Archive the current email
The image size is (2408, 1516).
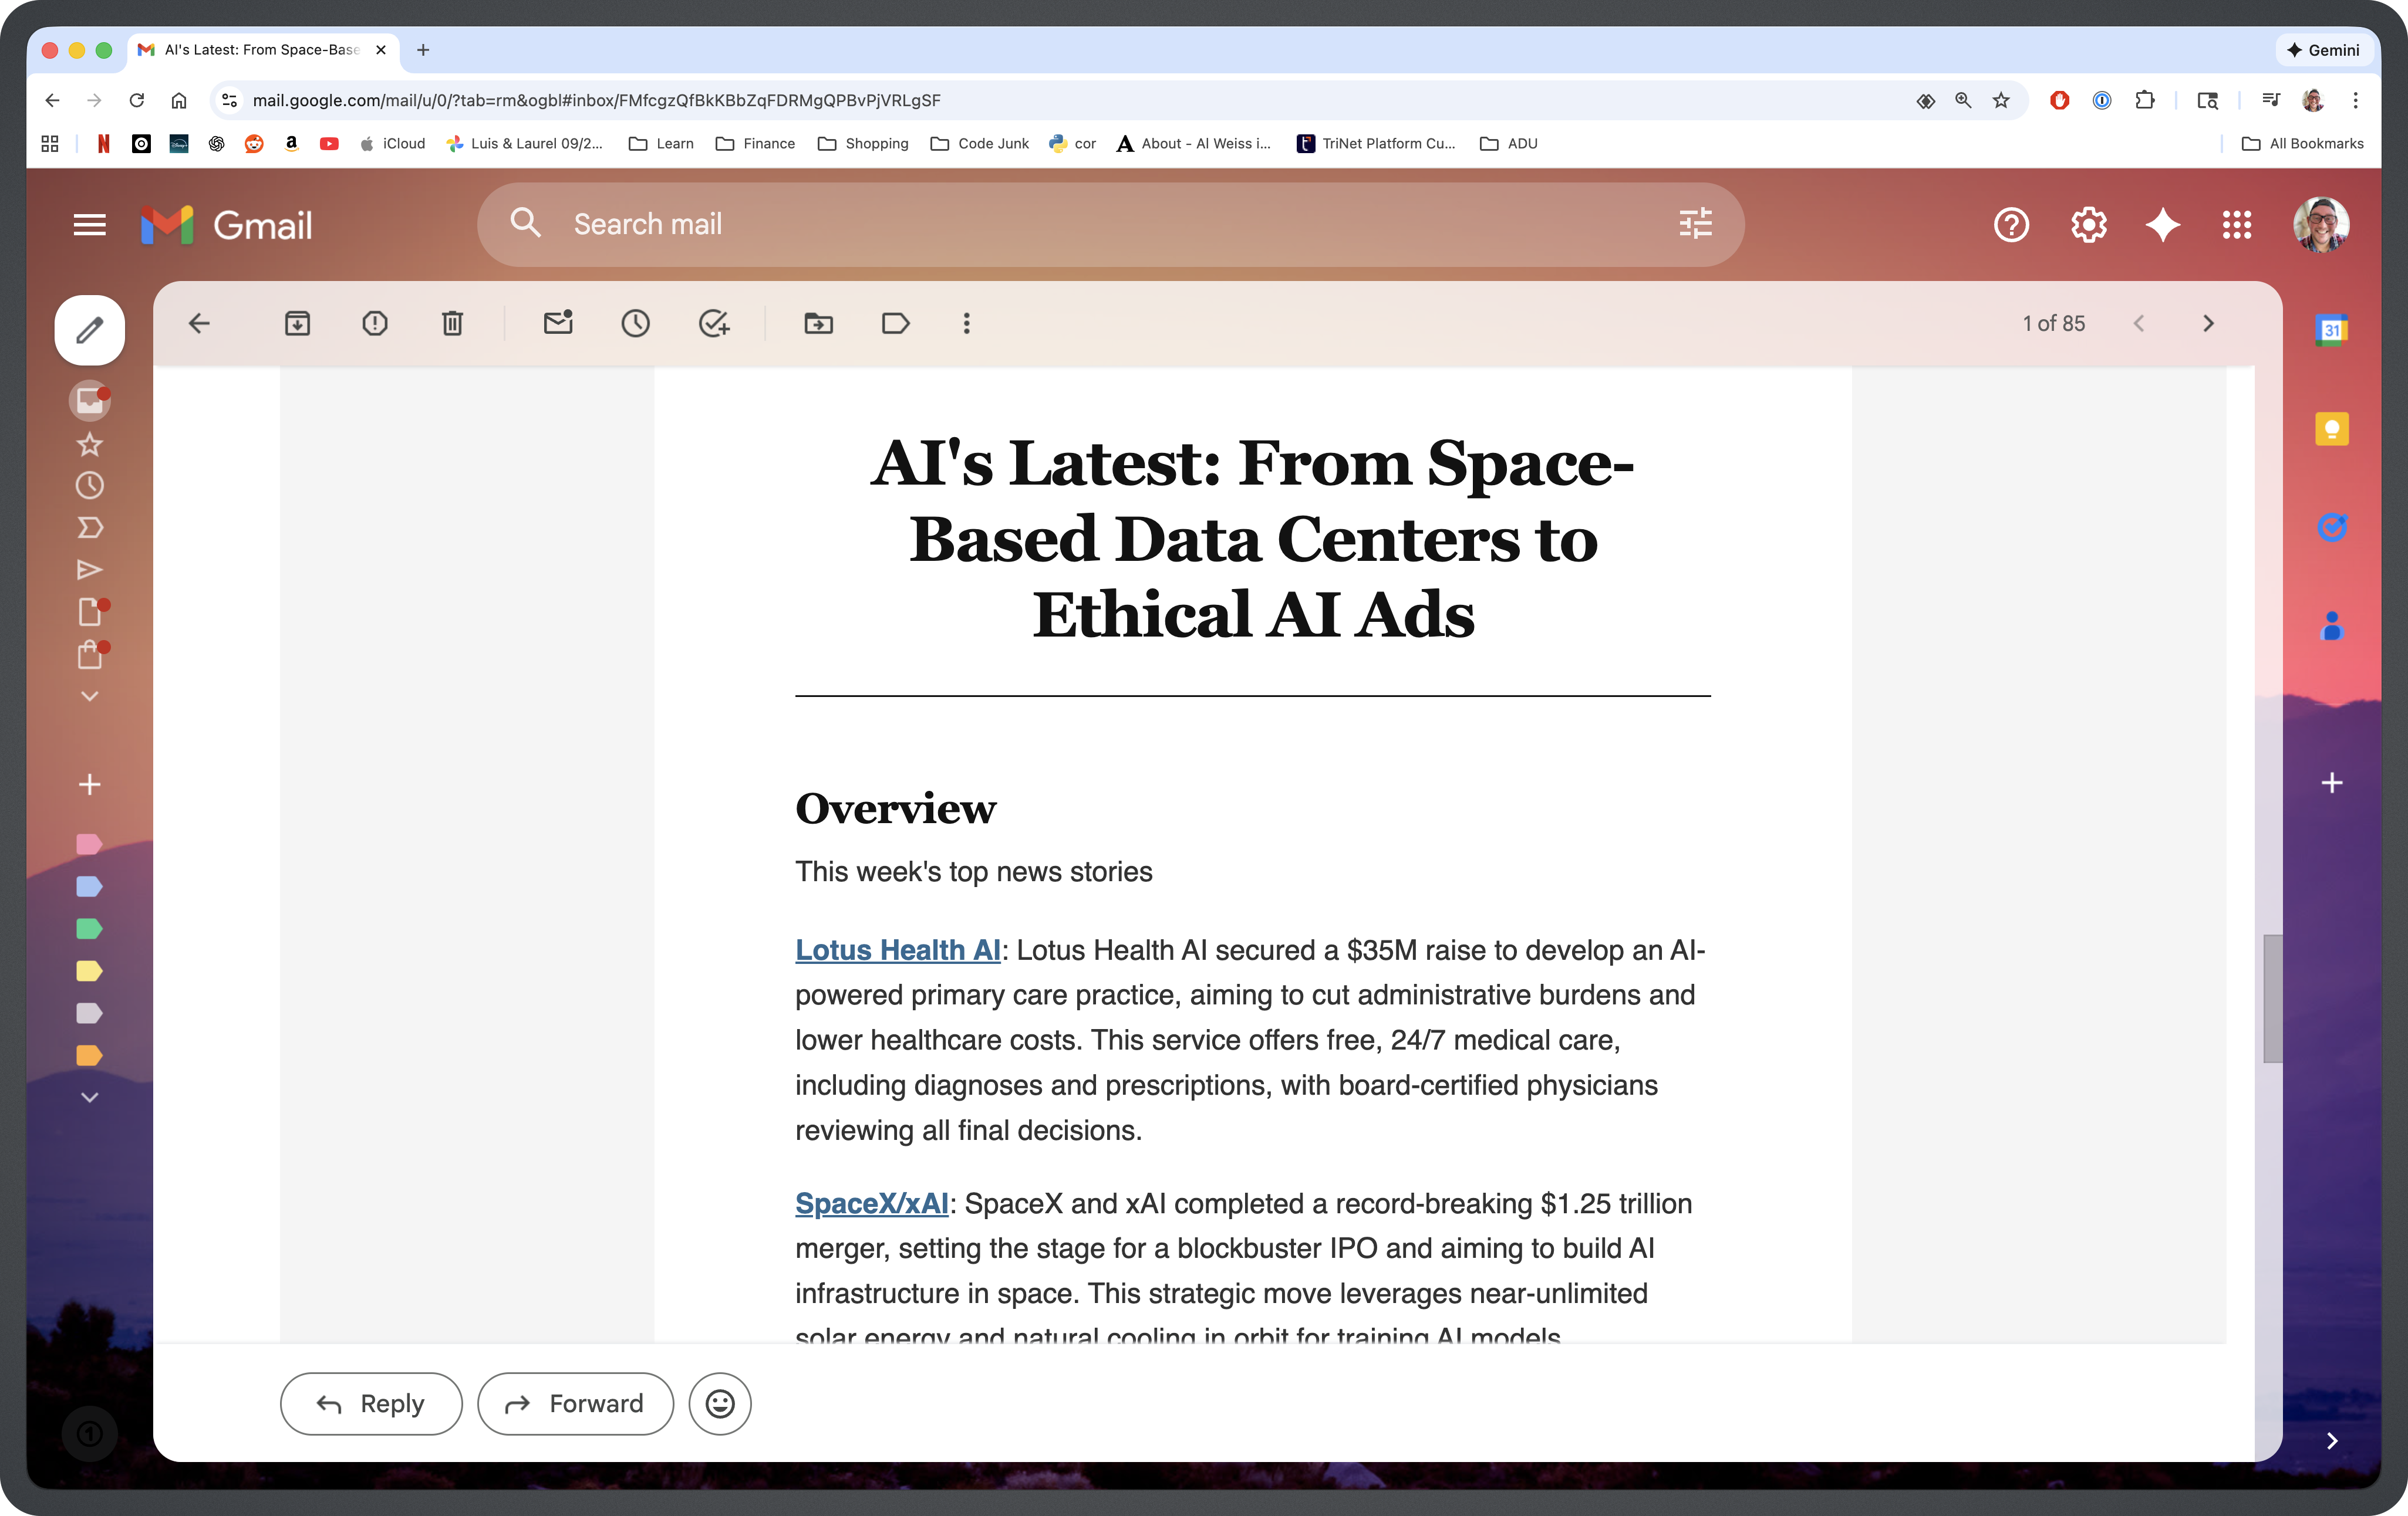pyautogui.click(x=297, y=323)
